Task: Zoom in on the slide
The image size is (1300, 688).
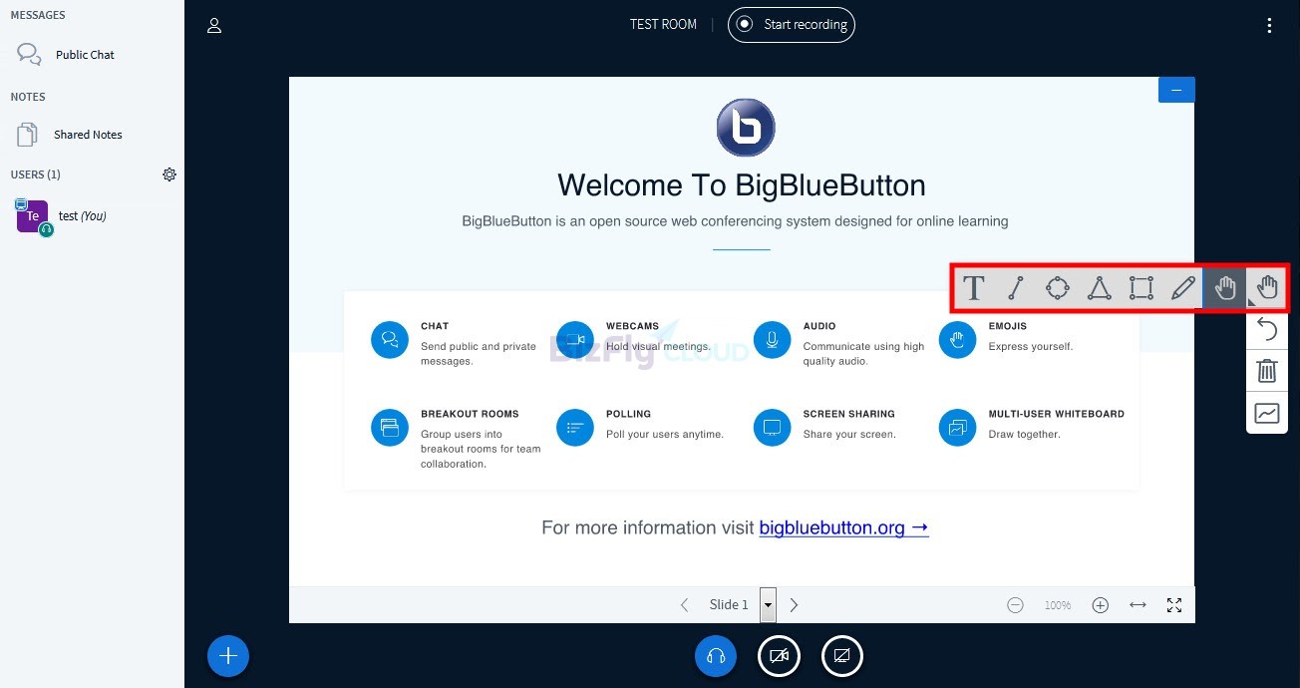Action: click(x=1101, y=605)
